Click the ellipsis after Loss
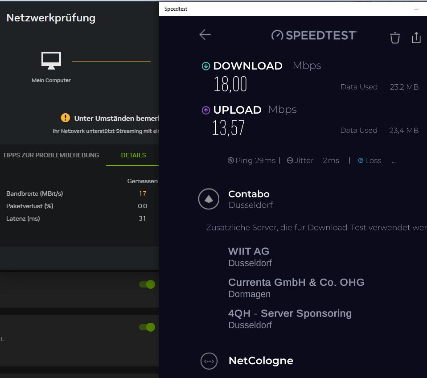 click(394, 162)
